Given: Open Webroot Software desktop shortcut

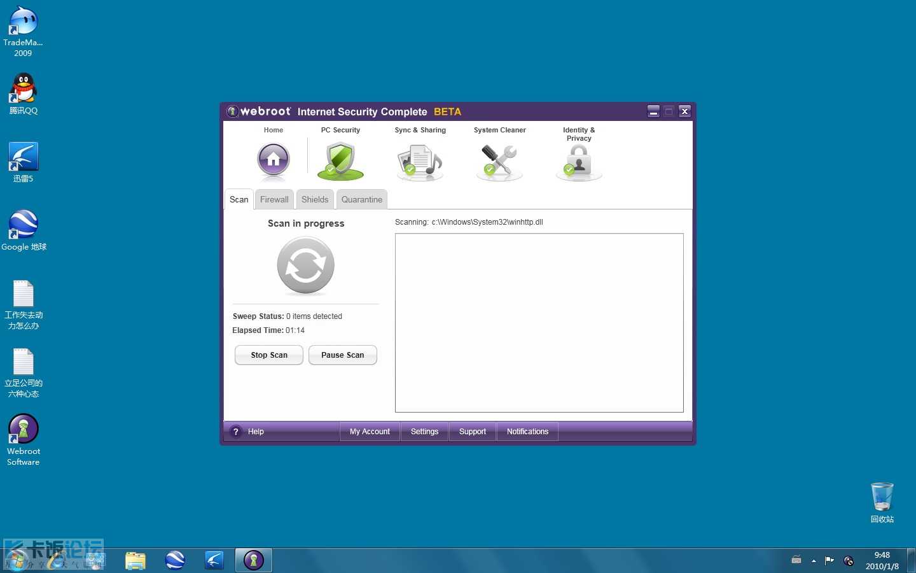Looking at the screenshot, I should 24,430.
